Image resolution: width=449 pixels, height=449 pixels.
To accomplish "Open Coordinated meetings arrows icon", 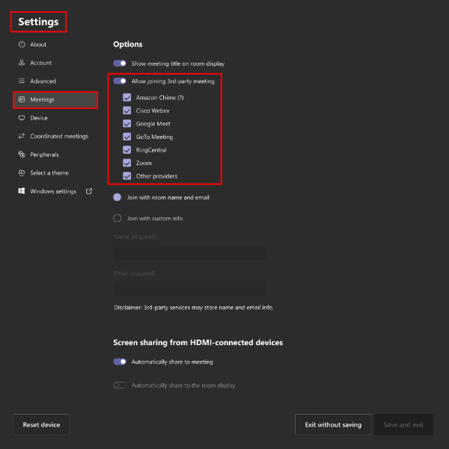I will (x=22, y=136).
